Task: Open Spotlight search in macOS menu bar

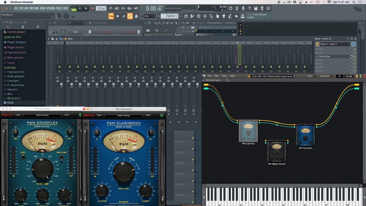Action: point(354,2)
